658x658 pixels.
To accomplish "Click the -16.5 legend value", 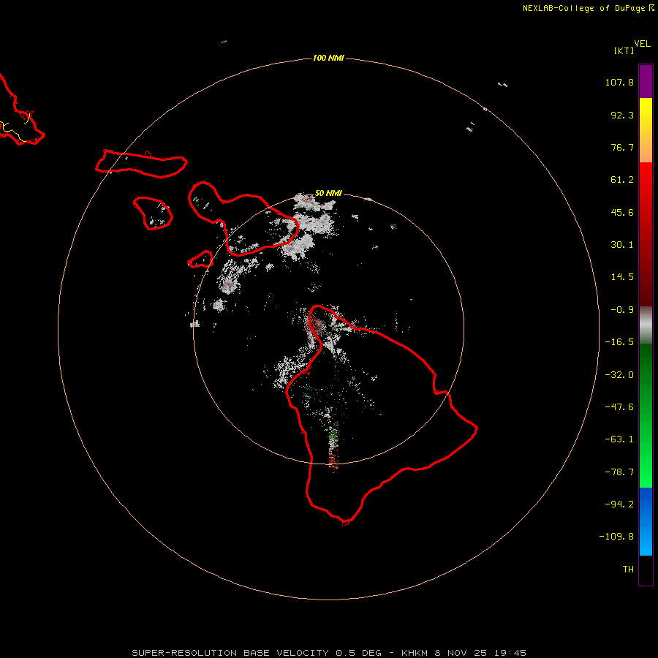I will pyautogui.click(x=619, y=342).
